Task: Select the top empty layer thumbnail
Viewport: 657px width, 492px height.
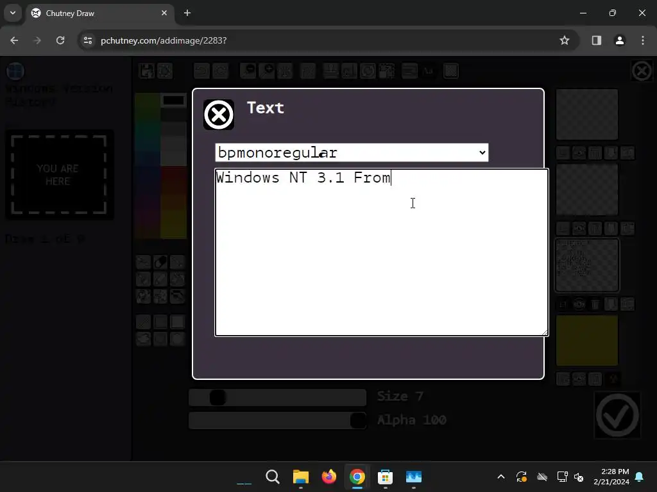Action: [x=587, y=114]
